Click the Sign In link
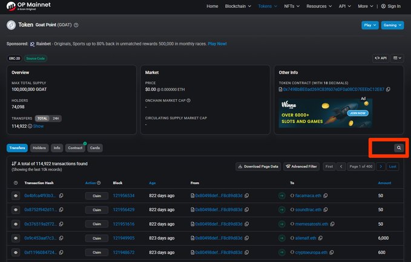Screen dimensions: 411x262 [x=394, y=6]
